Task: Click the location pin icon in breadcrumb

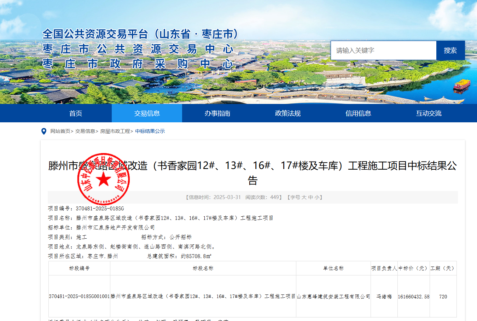Action: 43,131
